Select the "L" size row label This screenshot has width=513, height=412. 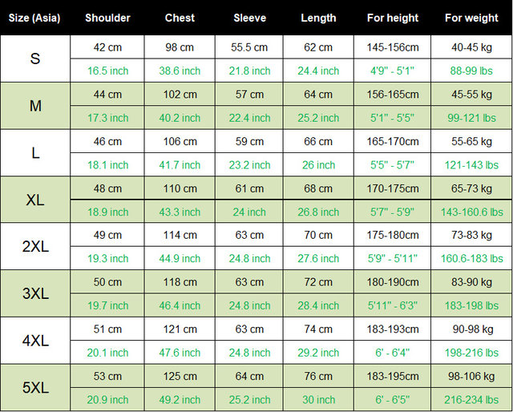pyautogui.click(x=35, y=153)
